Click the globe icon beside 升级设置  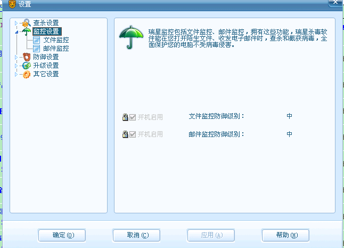[27, 66]
